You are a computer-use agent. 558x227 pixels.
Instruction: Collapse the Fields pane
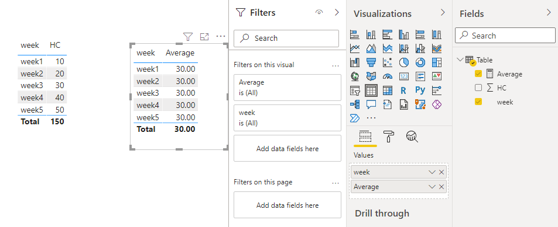pos(549,13)
